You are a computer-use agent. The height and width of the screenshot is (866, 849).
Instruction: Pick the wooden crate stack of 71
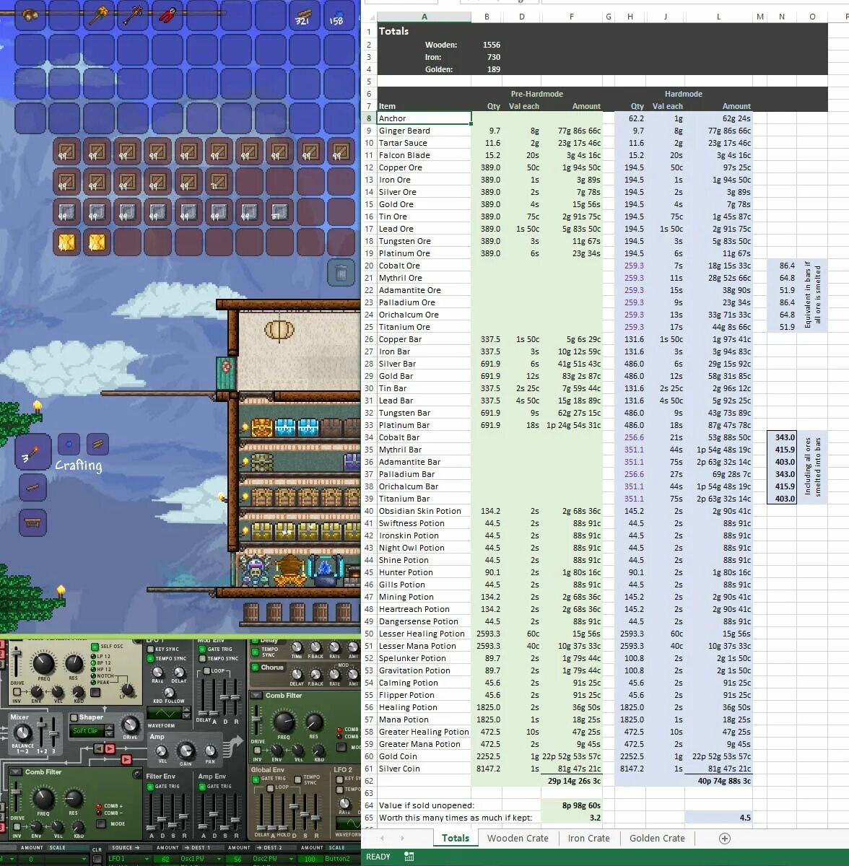218,182
